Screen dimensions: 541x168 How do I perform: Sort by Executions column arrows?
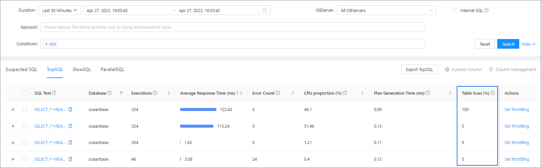(x=169, y=93)
